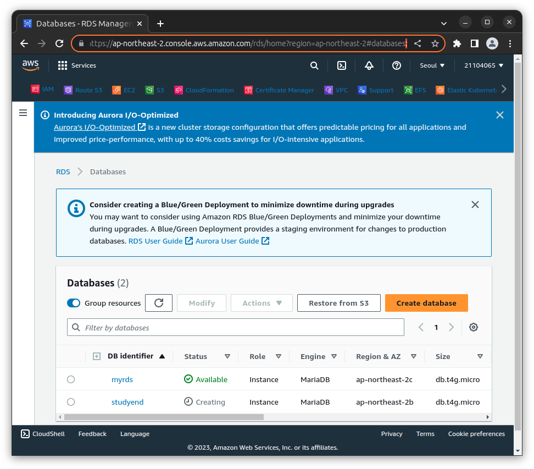Screen dimensions: 534x469
Task: Click Restore from S3
Action: pyautogui.click(x=338, y=303)
